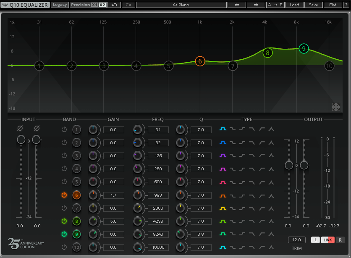Screen dimensions: 351x258
Task: Enable band 10 power toggle
Action: click(64, 247)
